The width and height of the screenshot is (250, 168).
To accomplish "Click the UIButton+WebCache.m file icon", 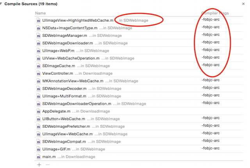I will tap(38, 119).
